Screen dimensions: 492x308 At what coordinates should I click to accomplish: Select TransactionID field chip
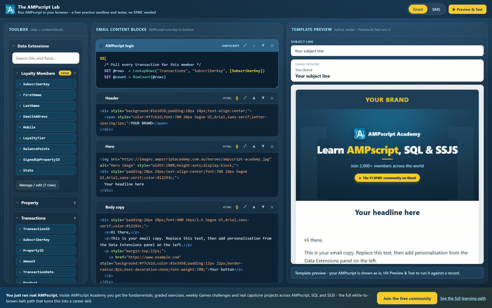pyautogui.click(x=46, y=229)
